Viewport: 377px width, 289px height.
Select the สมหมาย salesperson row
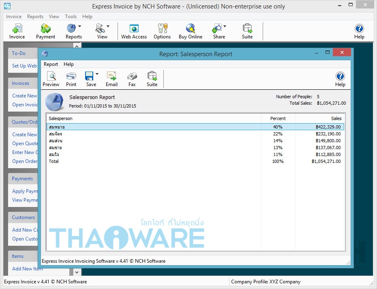(195, 127)
